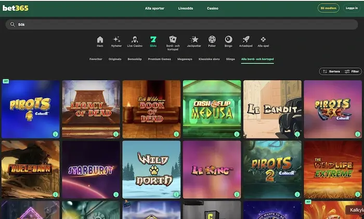Show info for Cash Flip Medusa
This screenshot has width=364, height=219.
point(237,134)
